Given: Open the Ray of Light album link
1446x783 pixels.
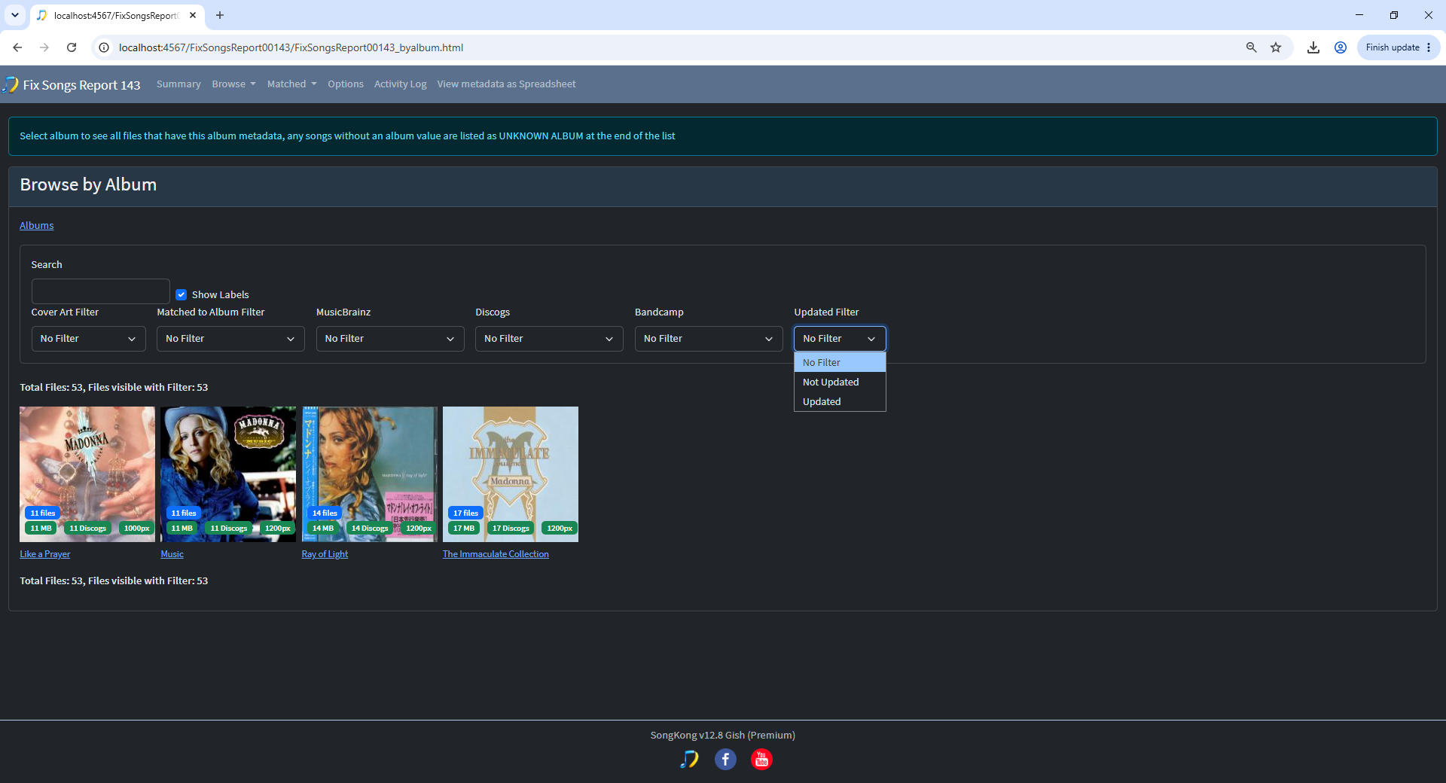Looking at the screenshot, I should click(325, 554).
